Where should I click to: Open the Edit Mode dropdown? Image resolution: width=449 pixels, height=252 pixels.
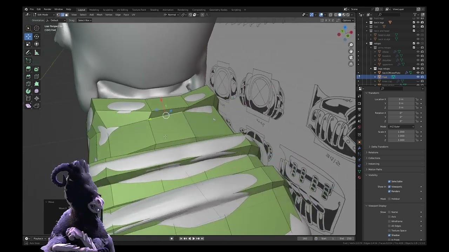(x=44, y=15)
